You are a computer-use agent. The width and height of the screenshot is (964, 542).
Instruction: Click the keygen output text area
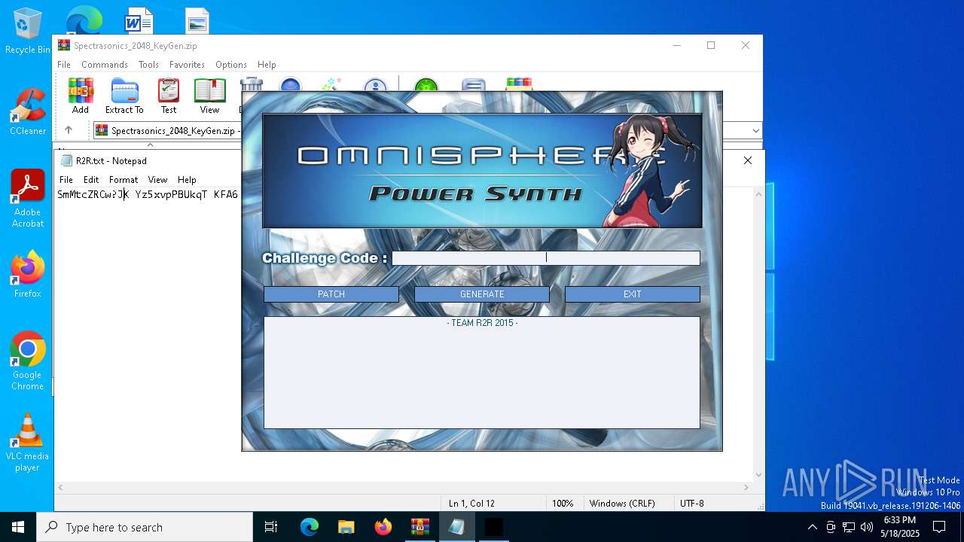482,373
